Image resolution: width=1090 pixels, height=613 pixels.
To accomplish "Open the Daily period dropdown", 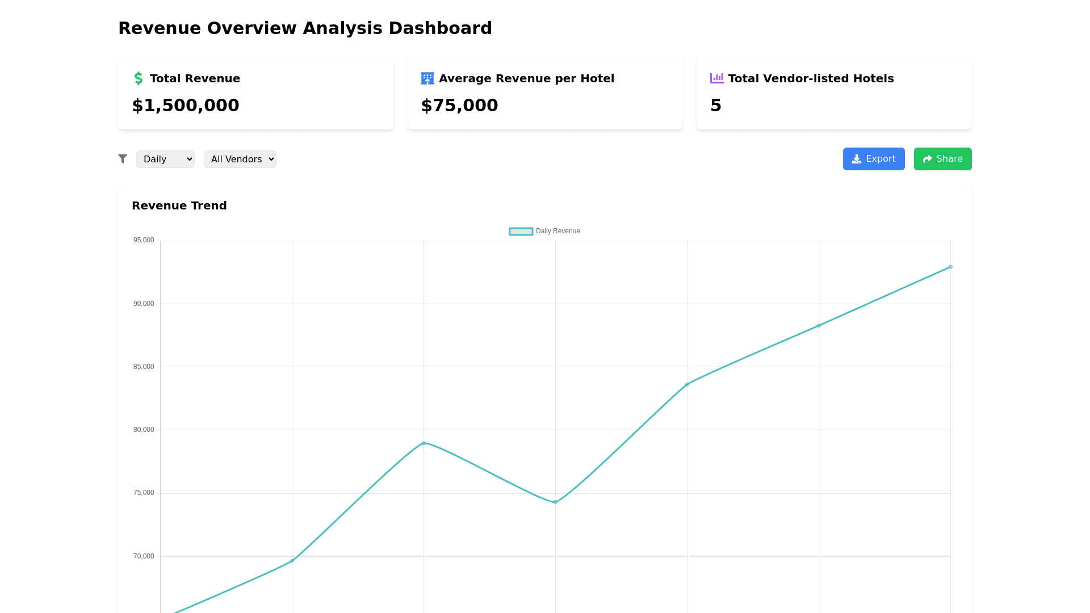I will pos(165,159).
